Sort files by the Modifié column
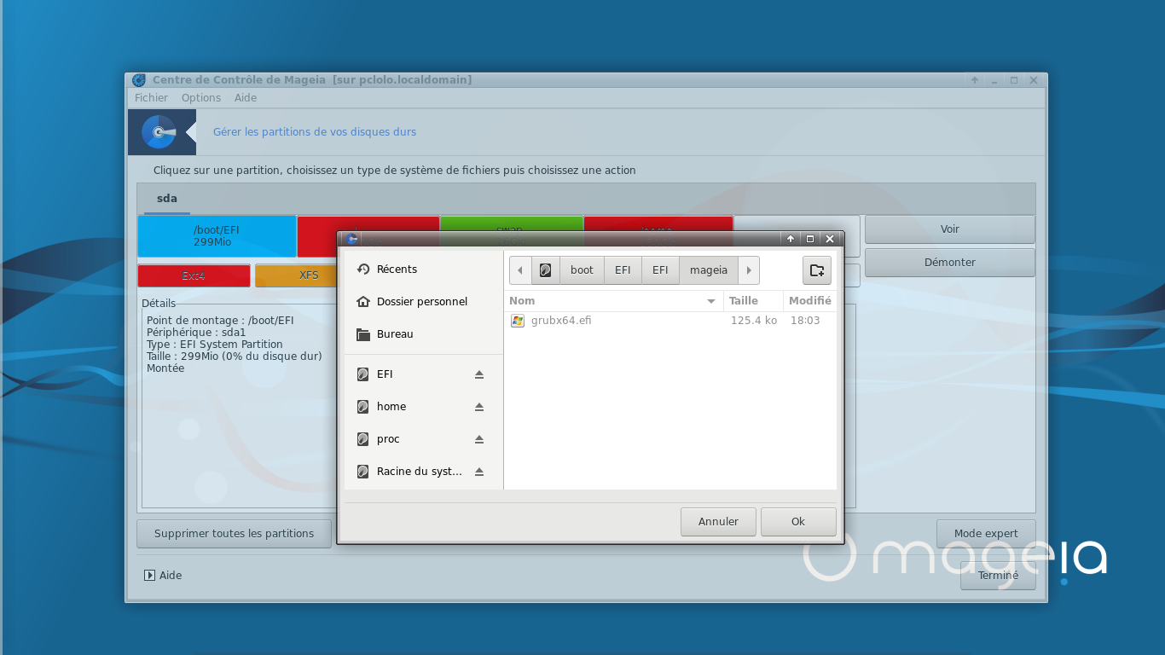 809,300
